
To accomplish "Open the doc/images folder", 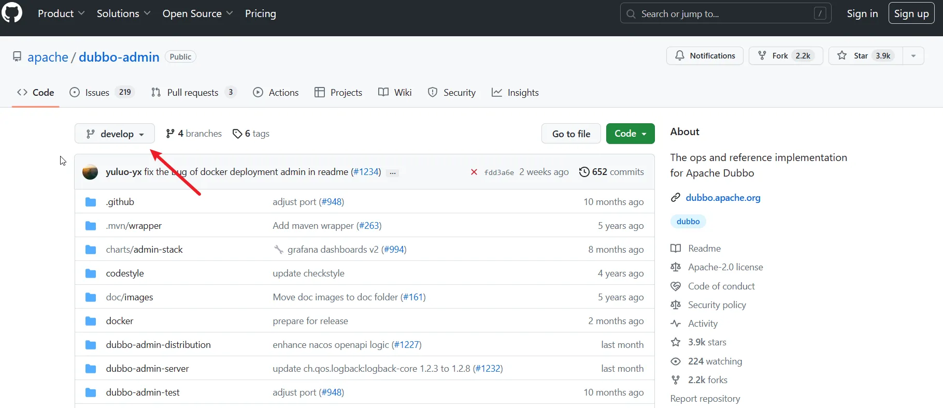I will [130, 297].
